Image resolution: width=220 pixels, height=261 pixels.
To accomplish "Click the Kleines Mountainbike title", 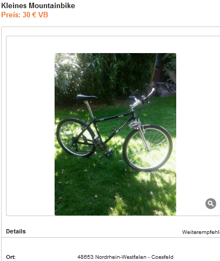I will 38,5.
